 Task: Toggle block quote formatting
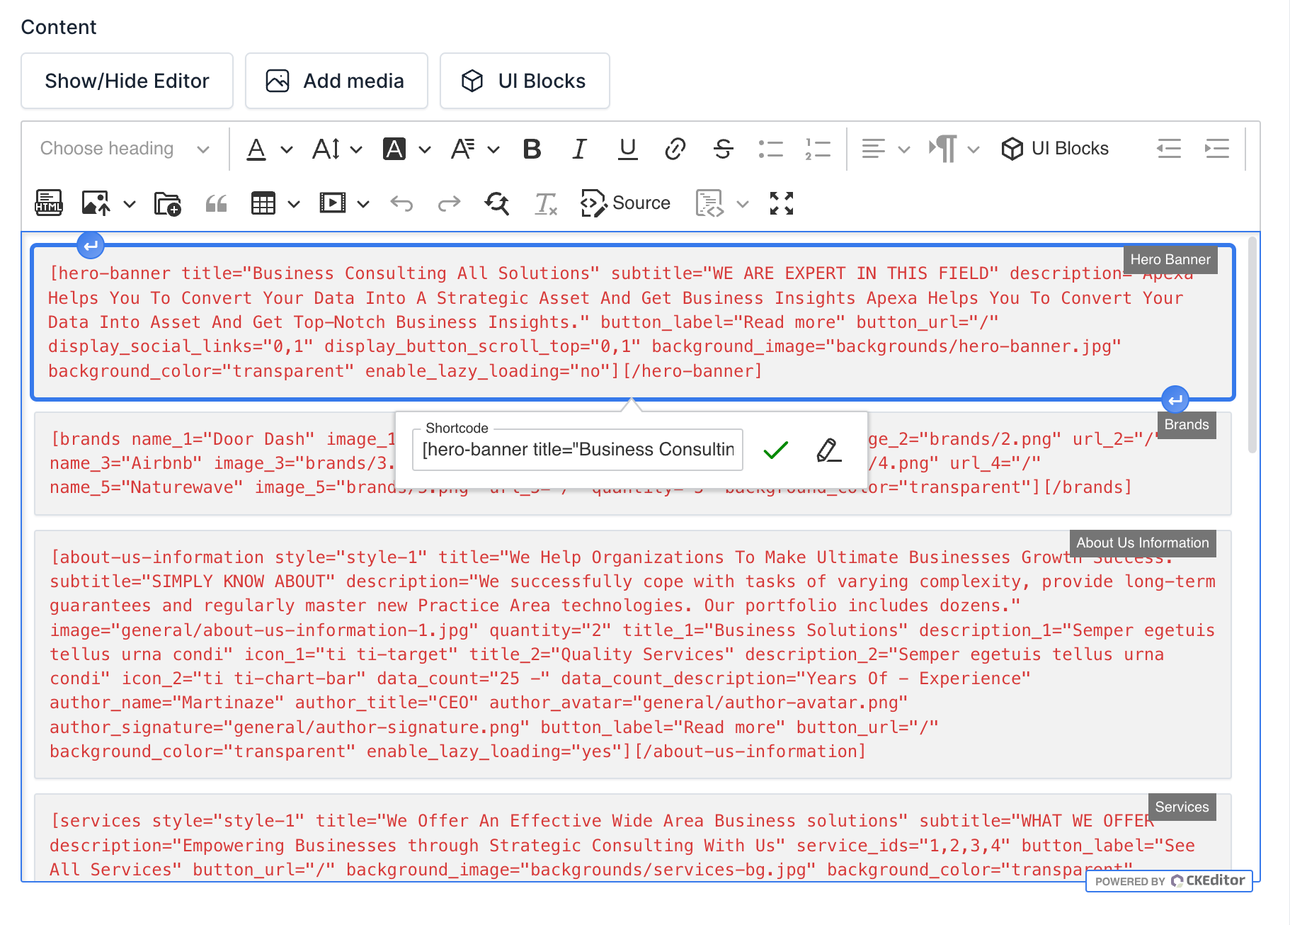pos(216,203)
